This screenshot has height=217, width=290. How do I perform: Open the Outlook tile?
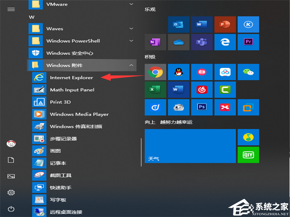[178, 24]
